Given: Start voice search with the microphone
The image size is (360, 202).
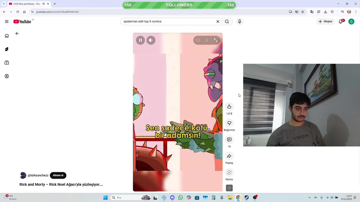Looking at the screenshot, I should [239, 21].
